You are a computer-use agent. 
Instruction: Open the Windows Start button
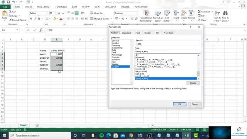pyautogui.click(x=4, y=136)
